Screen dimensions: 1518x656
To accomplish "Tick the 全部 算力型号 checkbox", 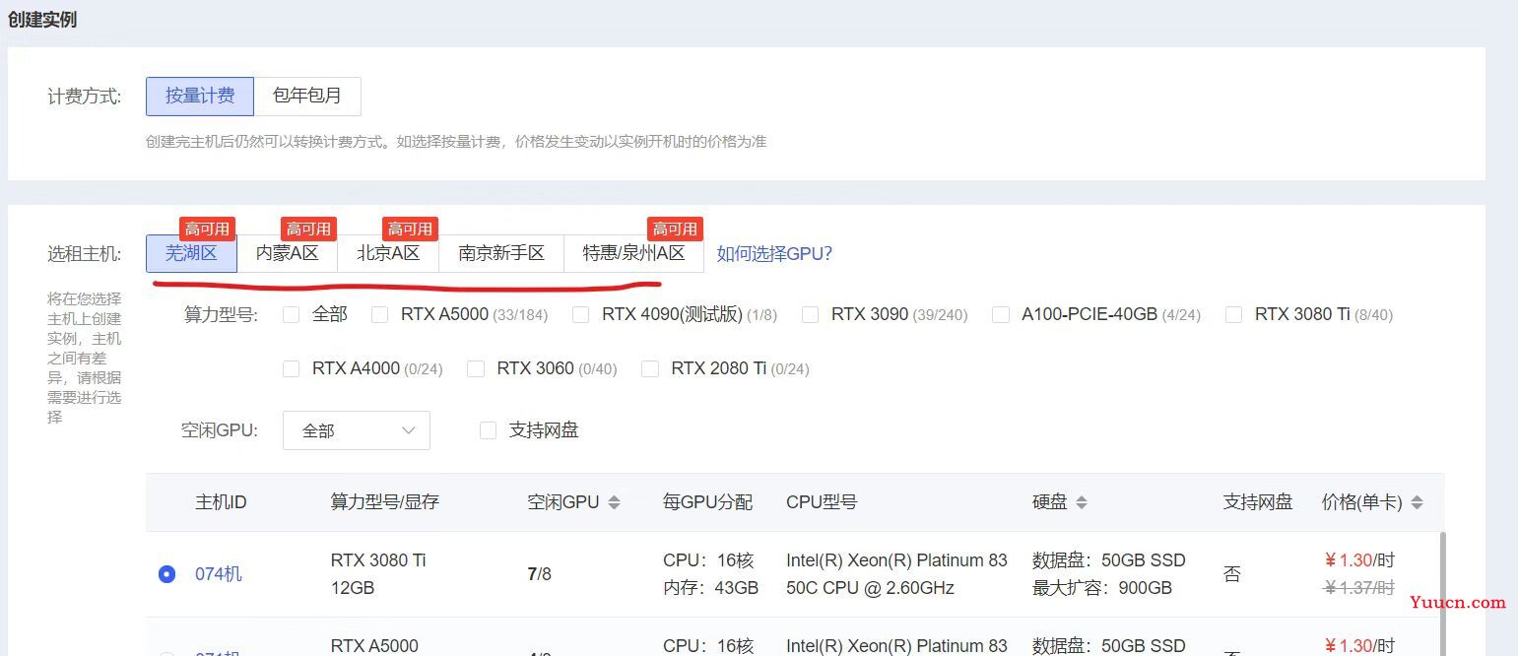I will click(291, 314).
